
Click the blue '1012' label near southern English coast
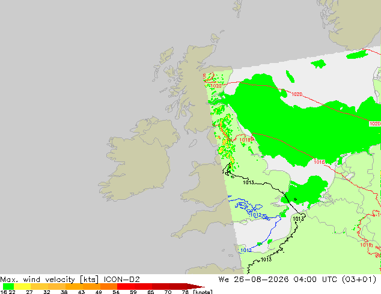point(246,250)
